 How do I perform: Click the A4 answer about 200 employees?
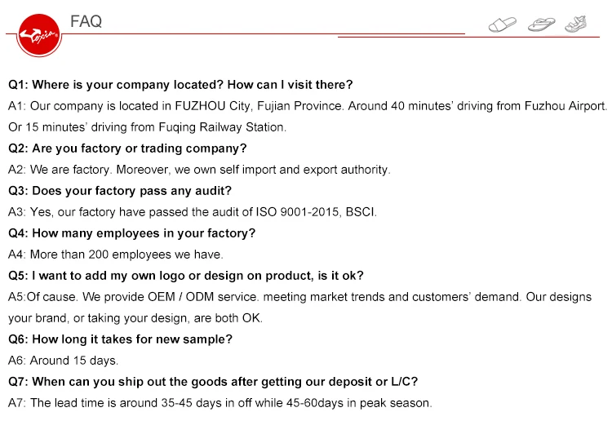tap(115, 255)
